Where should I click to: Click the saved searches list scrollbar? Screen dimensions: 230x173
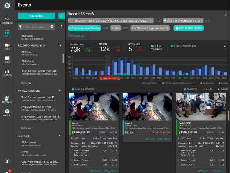63,59
